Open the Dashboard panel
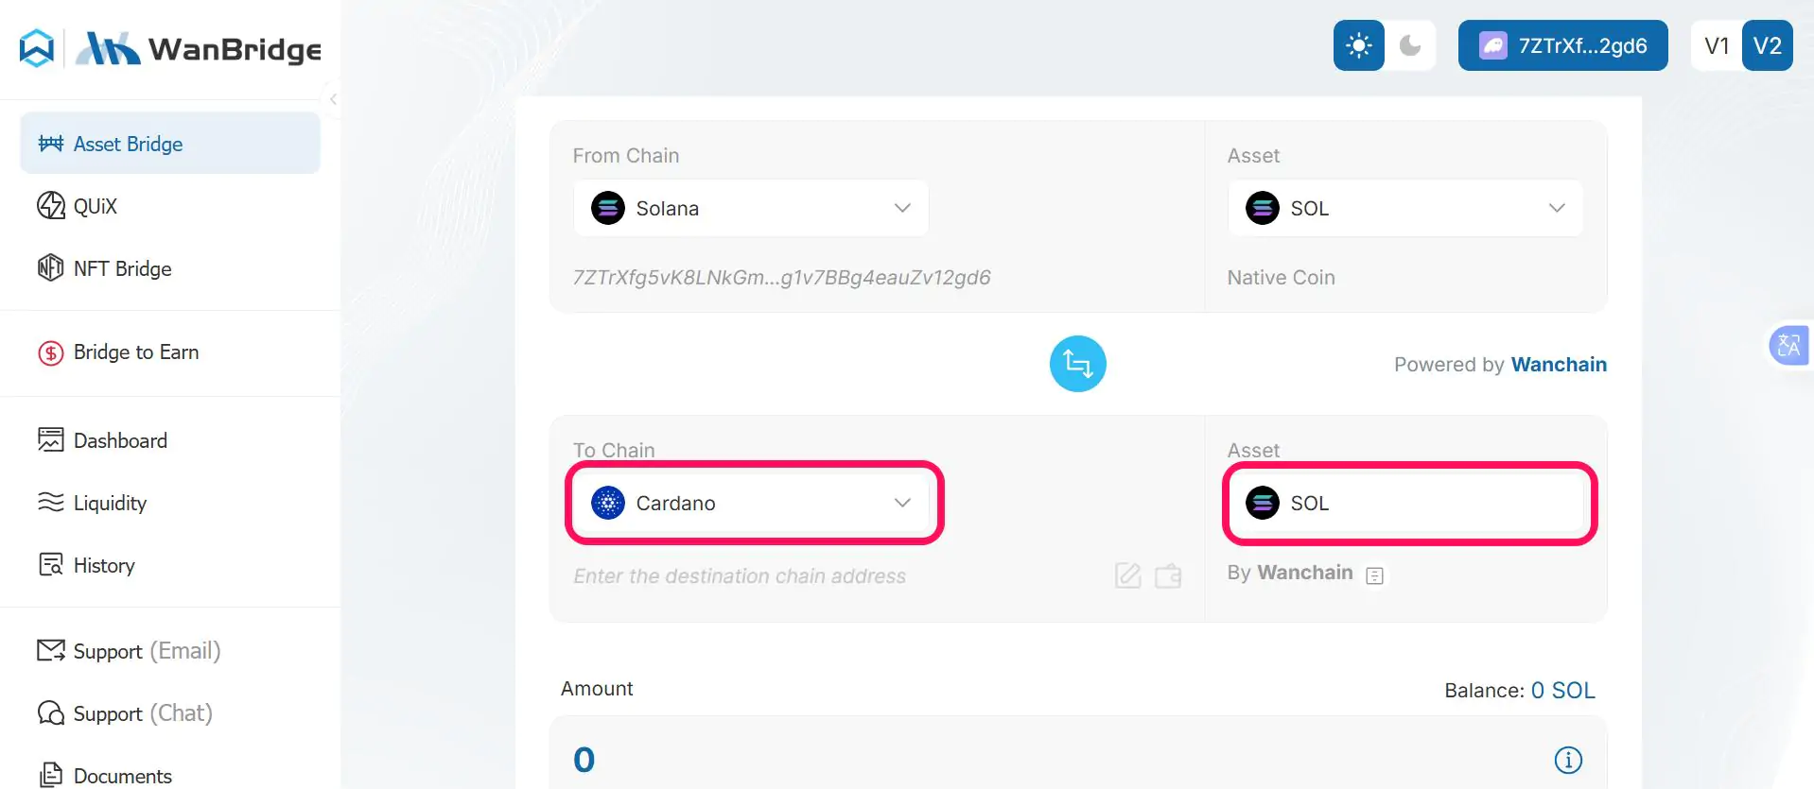 pyautogui.click(x=119, y=440)
